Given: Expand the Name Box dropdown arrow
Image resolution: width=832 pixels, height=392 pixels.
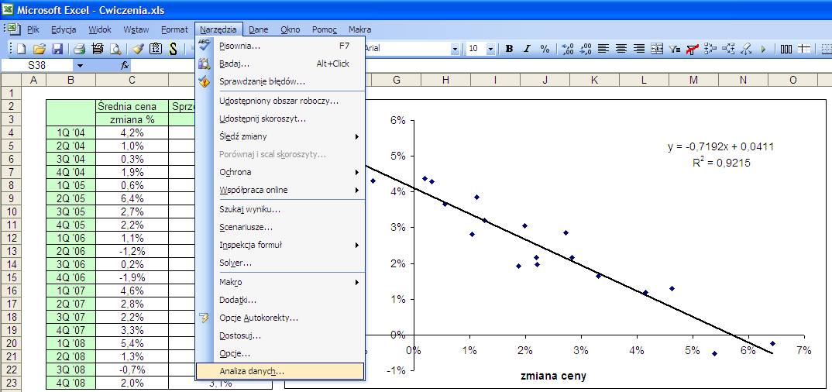Looking at the screenshot, I should pos(80,65).
